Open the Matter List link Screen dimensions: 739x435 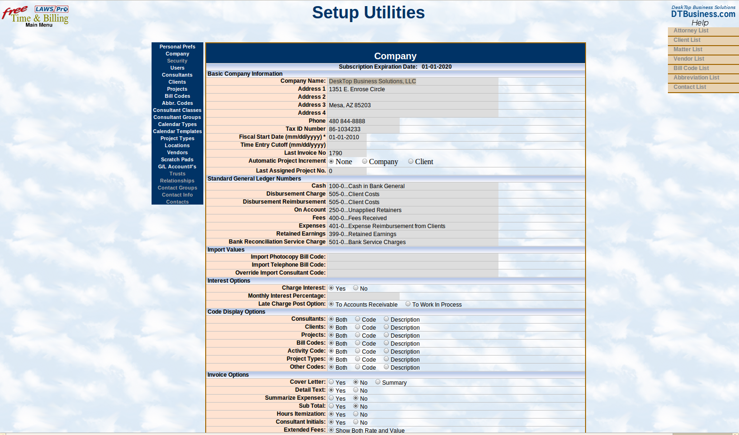tap(688, 49)
